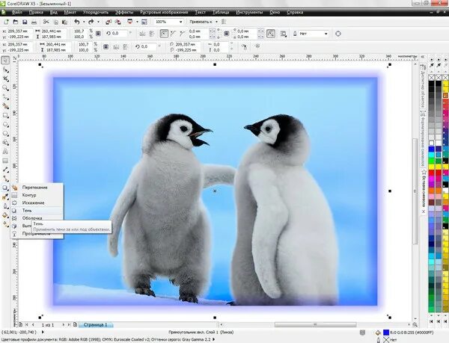The width and height of the screenshot is (449, 343).
Task: Click the Import icon
Action: pyautogui.click(x=109, y=22)
